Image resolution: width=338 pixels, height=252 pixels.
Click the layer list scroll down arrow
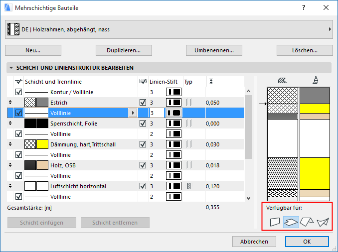point(249,198)
